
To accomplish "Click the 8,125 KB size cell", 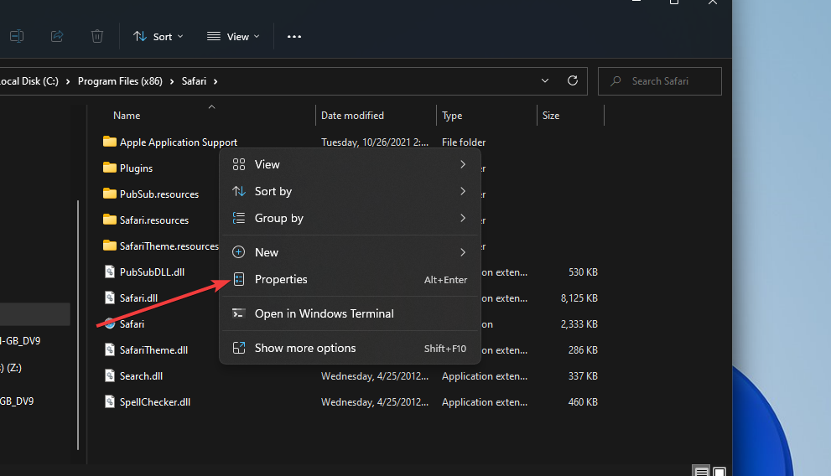I will coord(579,297).
